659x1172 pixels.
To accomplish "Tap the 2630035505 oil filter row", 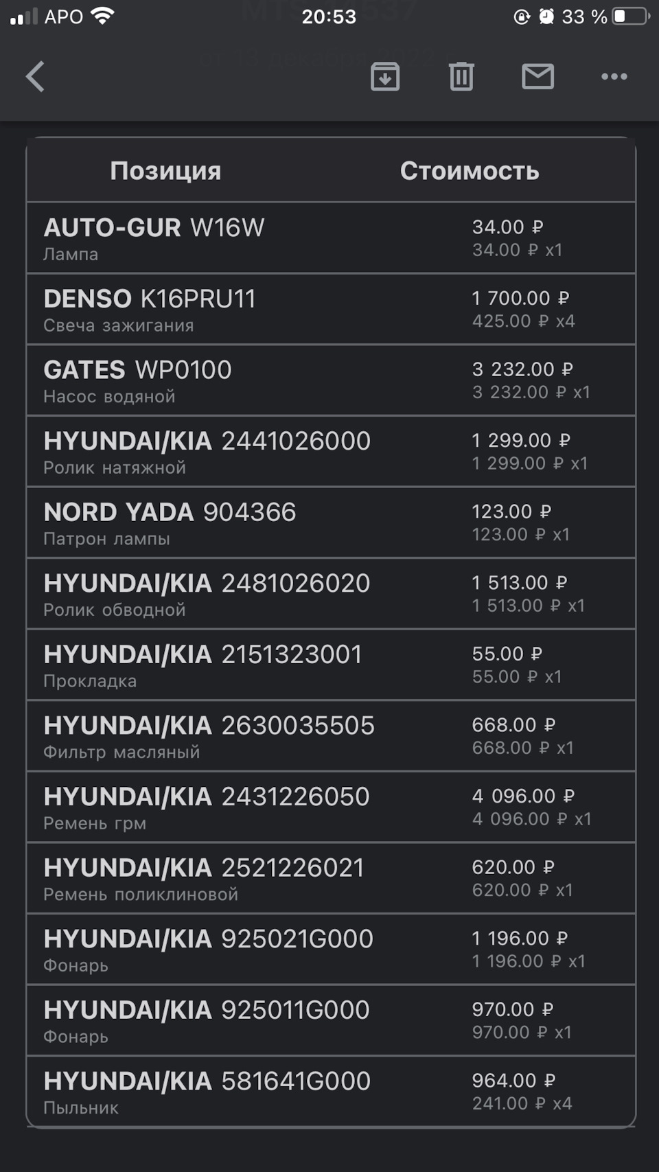I will [331, 736].
